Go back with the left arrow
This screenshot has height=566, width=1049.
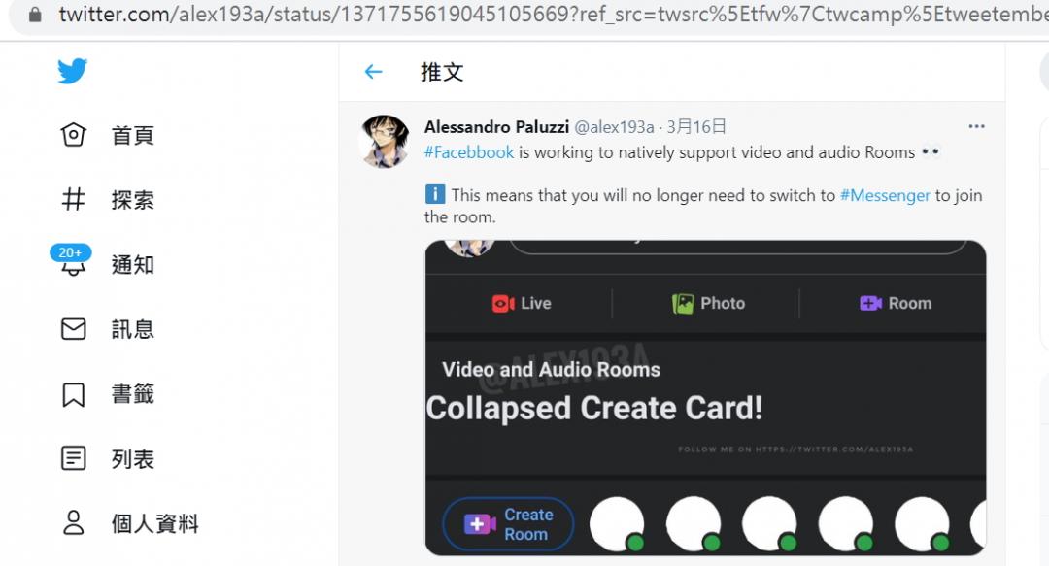pos(373,72)
